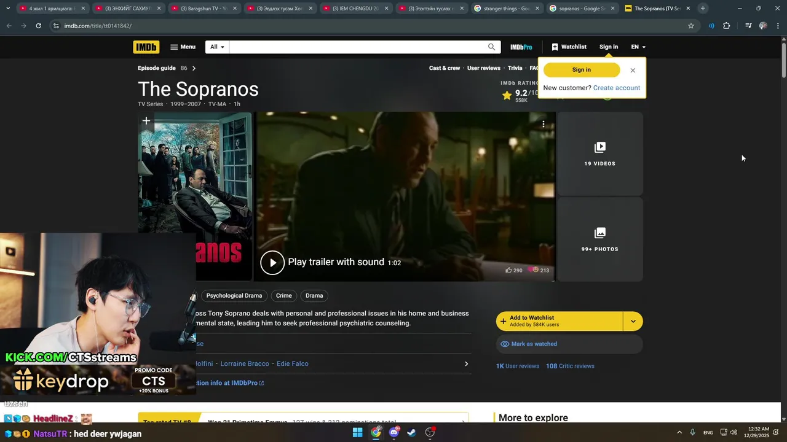Reload the page
The width and height of the screenshot is (787, 442).
[x=38, y=26]
